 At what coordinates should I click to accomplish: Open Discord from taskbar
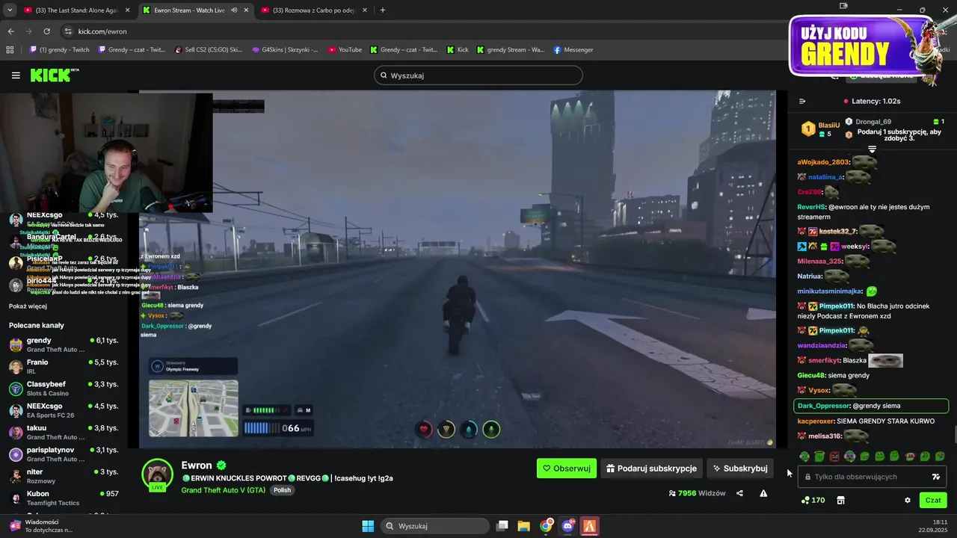(568, 526)
